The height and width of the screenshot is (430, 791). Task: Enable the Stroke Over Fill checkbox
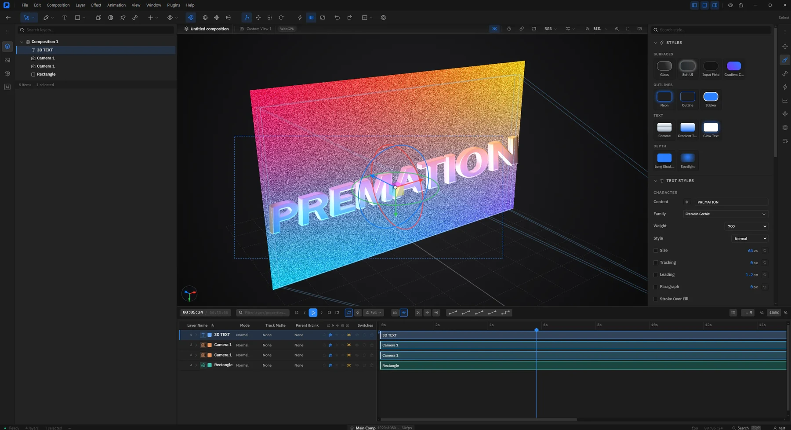pos(656,299)
